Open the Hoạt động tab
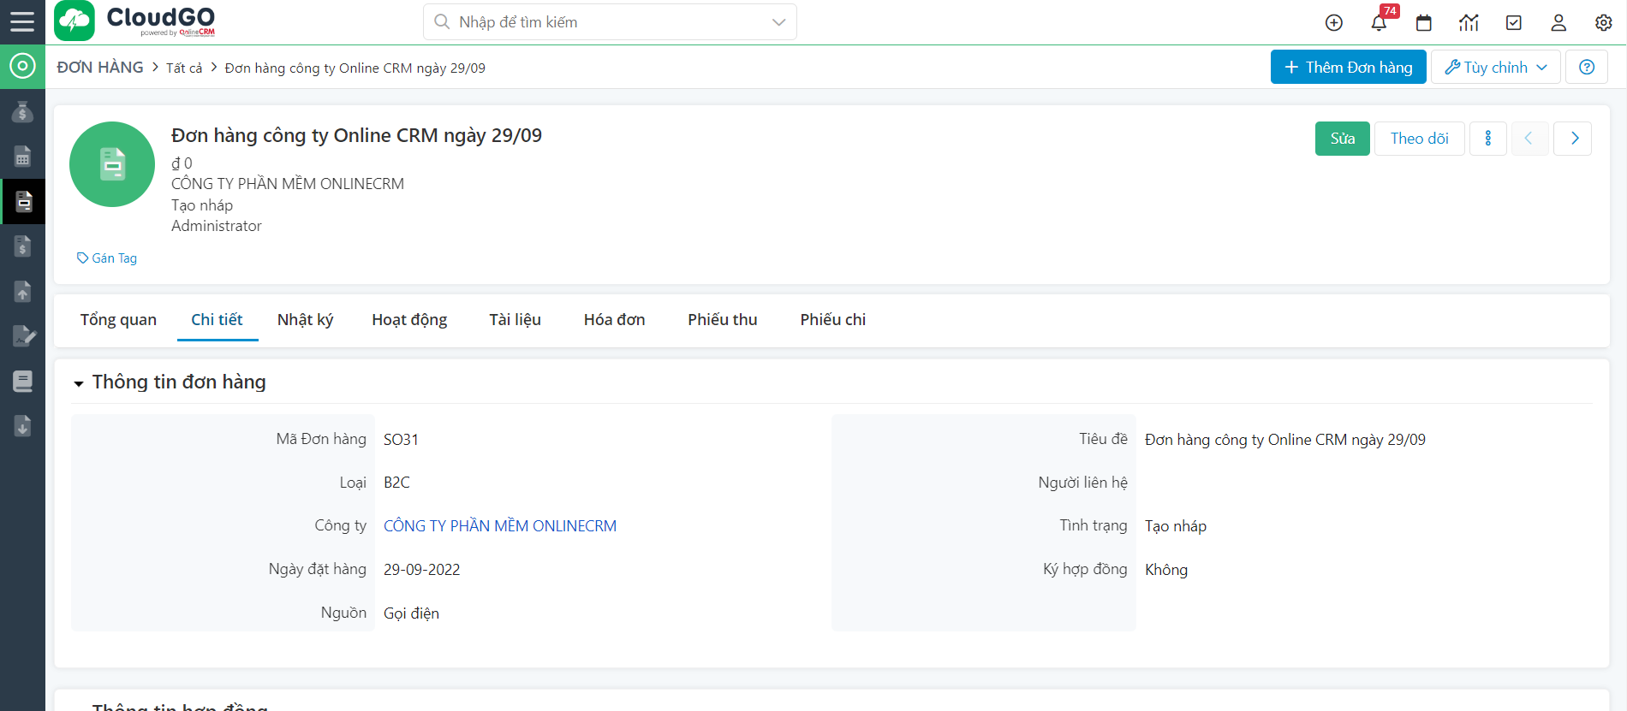1627x711 pixels. click(409, 320)
